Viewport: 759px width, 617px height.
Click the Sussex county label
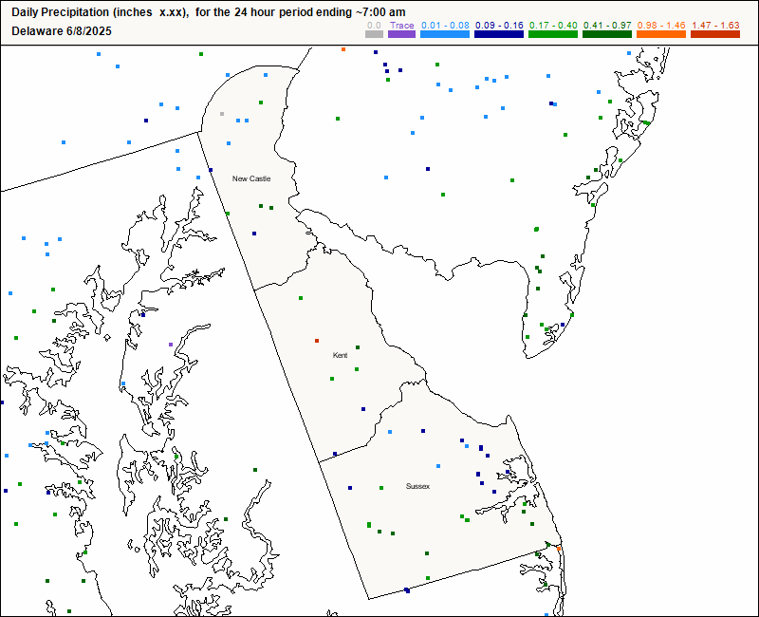417,486
